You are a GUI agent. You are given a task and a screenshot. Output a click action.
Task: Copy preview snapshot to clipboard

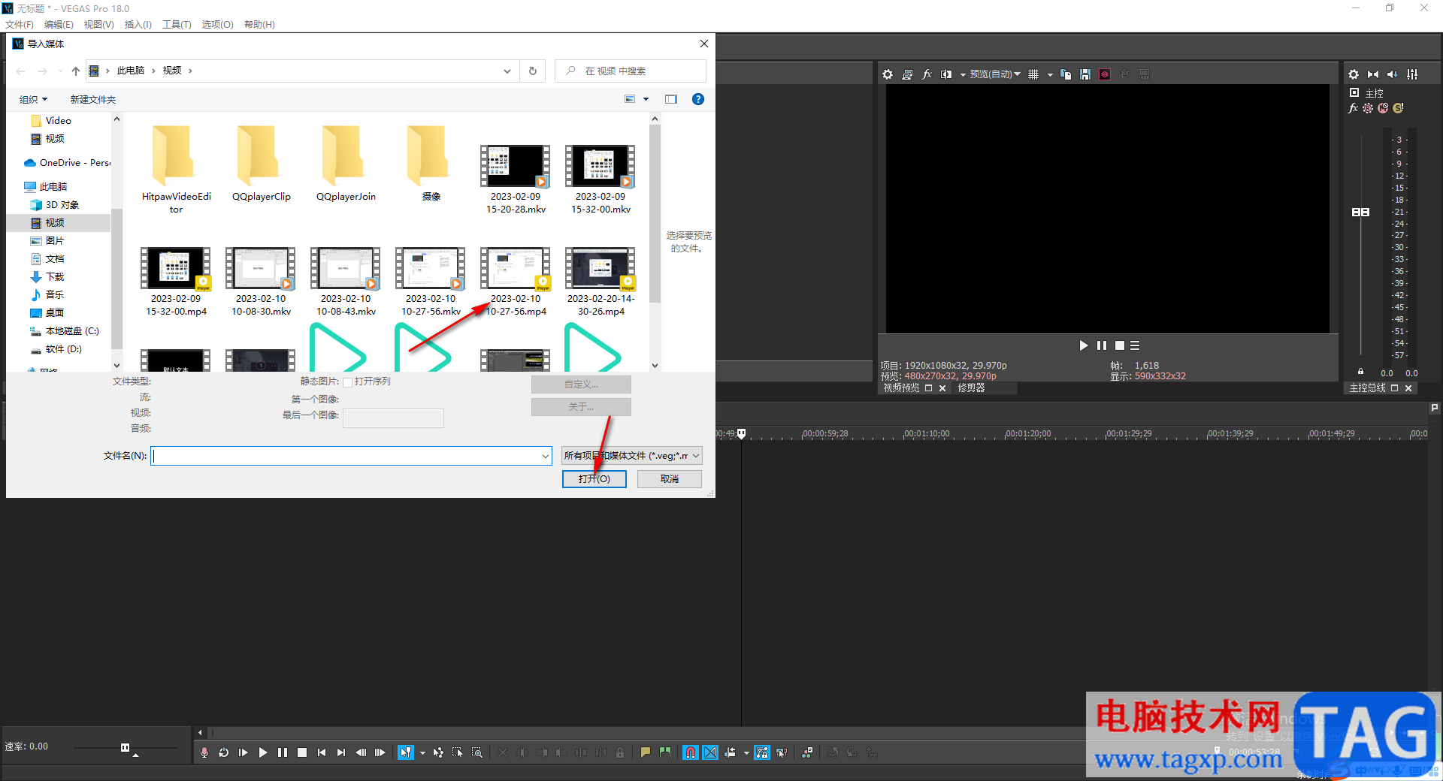[x=1066, y=74]
